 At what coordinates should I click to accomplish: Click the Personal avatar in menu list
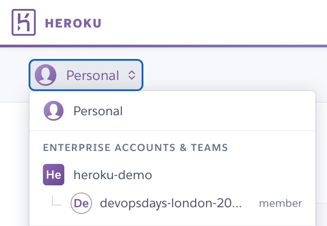pos(54,111)
